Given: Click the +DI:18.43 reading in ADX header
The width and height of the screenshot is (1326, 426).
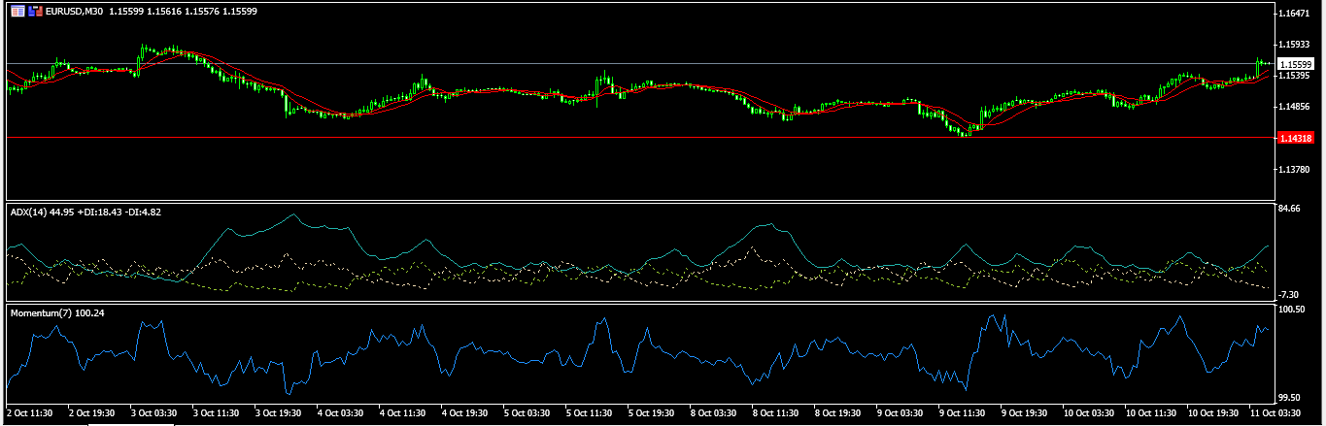Looking at the screenshot, I should (x=101, y=212).
